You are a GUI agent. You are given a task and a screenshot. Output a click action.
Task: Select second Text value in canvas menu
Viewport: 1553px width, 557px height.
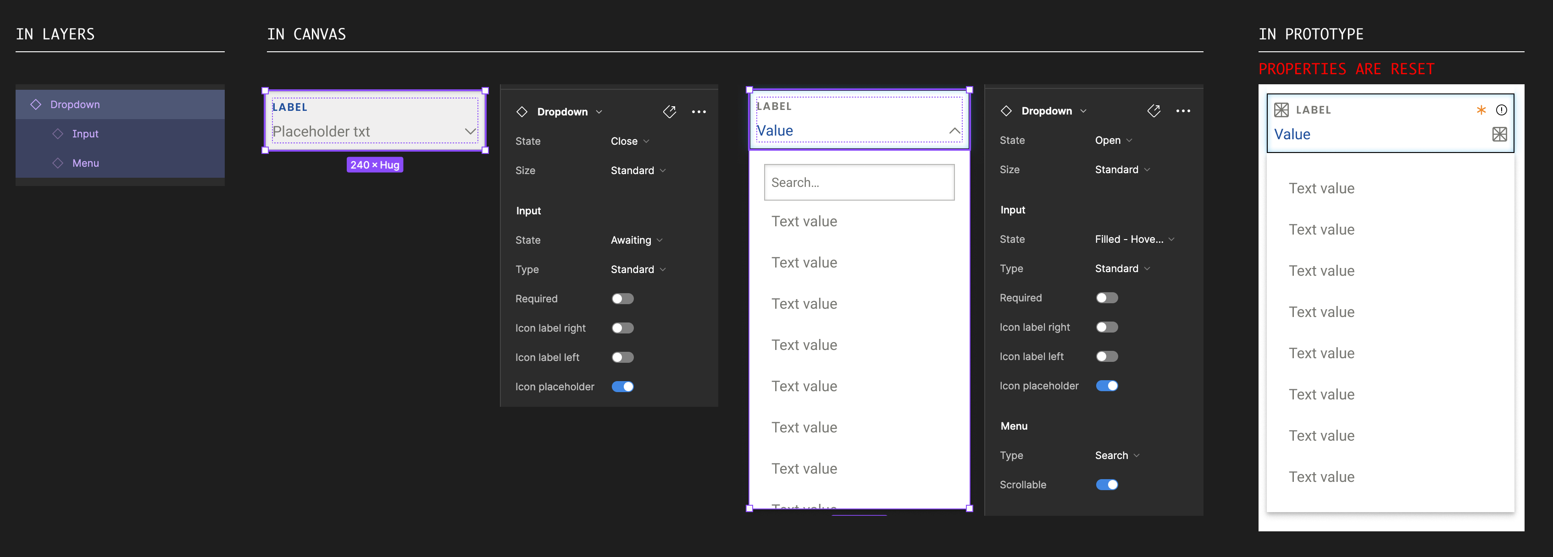(x=804, y=262)
